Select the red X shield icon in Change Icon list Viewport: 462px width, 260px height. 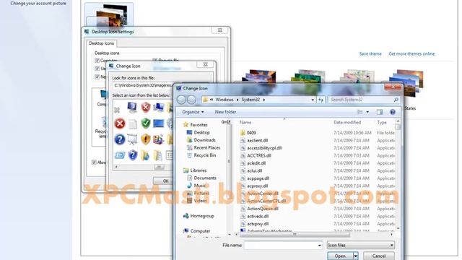click(x=146, y=108)
